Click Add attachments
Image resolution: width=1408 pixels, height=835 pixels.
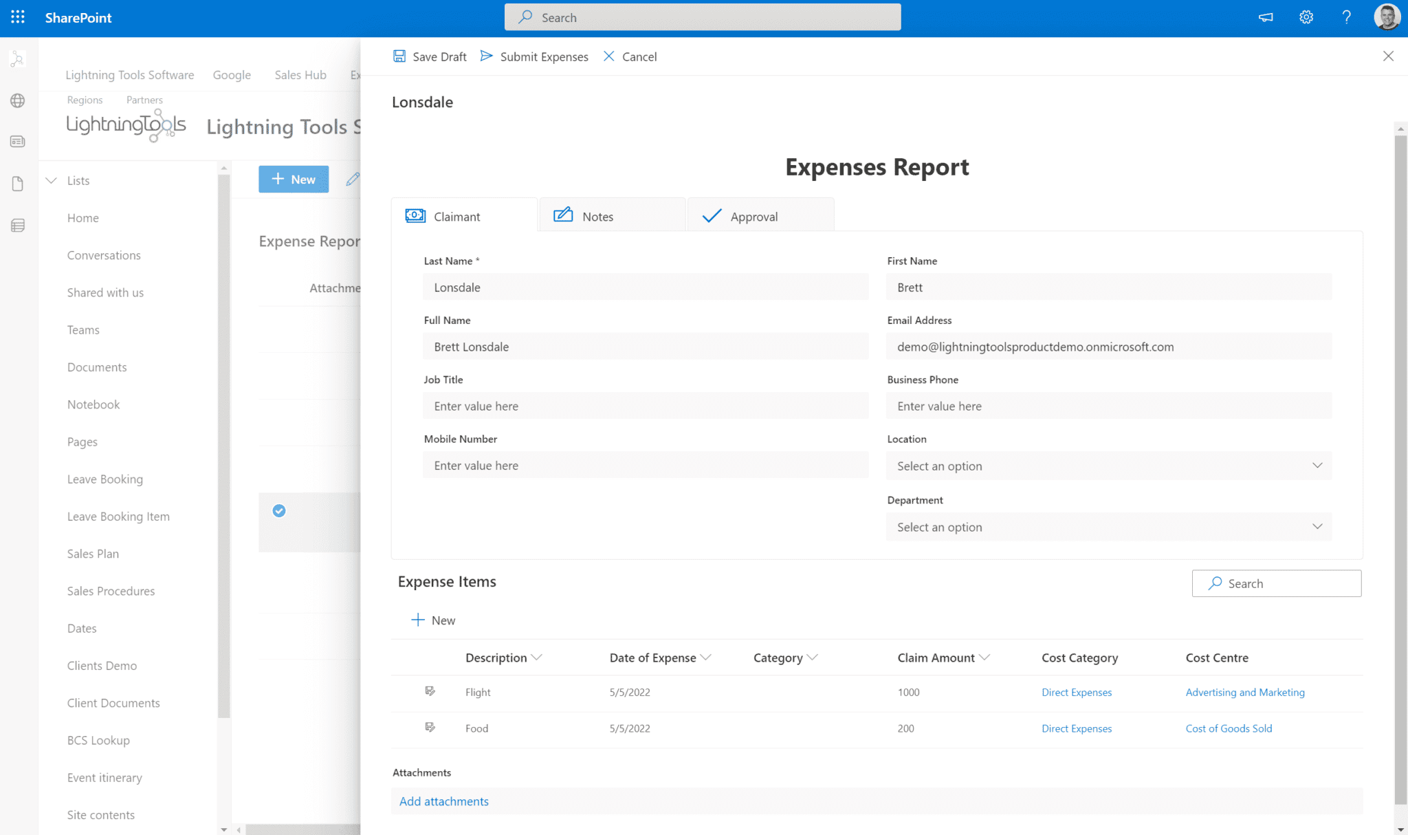(443, 801)
